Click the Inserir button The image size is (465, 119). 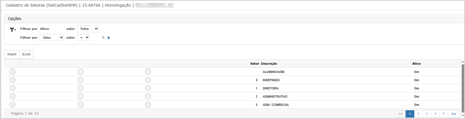tap(12, 54)
